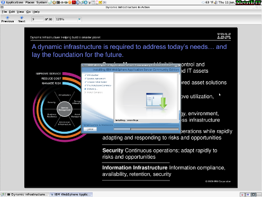Click the IMPROVE SERVICE label in diagram
Viewport: 262px width, 197px height.
tap(48, 74)
